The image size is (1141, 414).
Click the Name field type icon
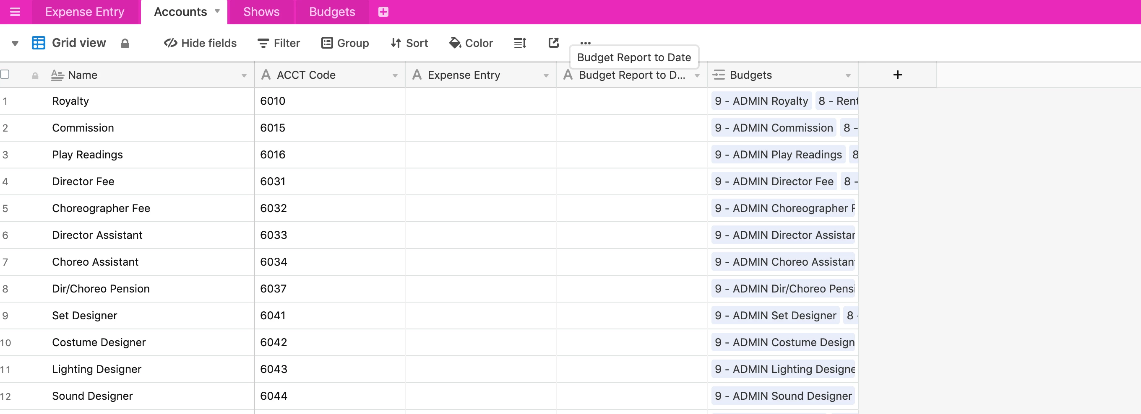coord(57,75)
